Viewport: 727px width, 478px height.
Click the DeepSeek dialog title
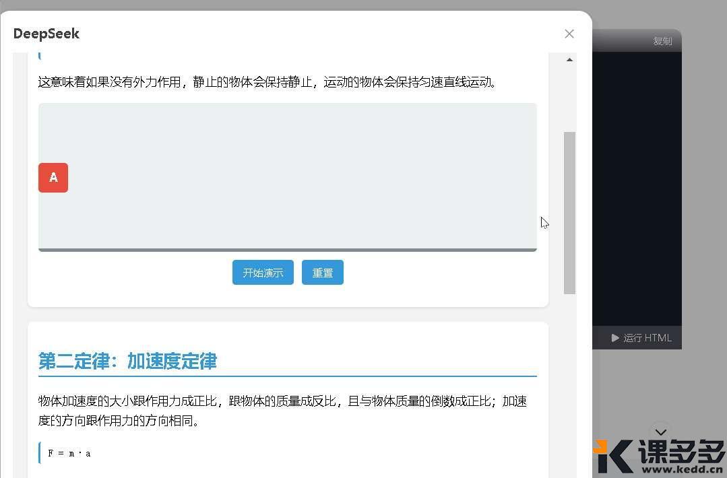(x=46, y=34)
